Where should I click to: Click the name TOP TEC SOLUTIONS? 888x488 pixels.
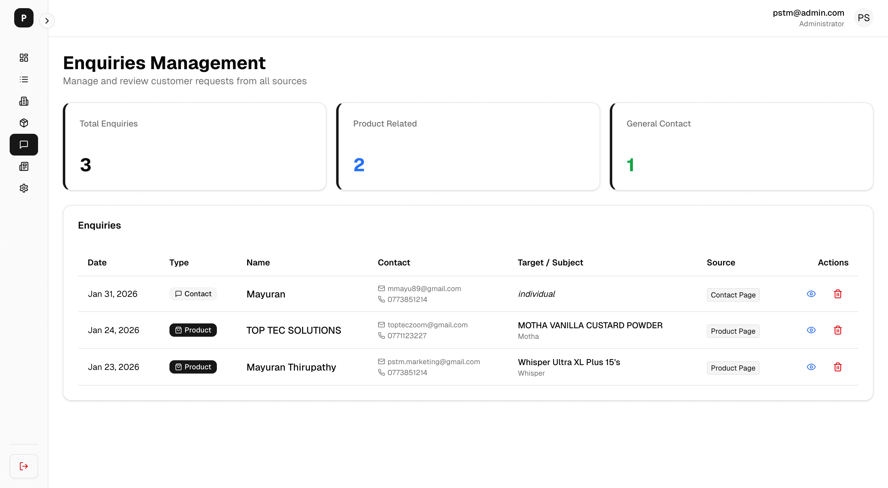tap(294, 330)
